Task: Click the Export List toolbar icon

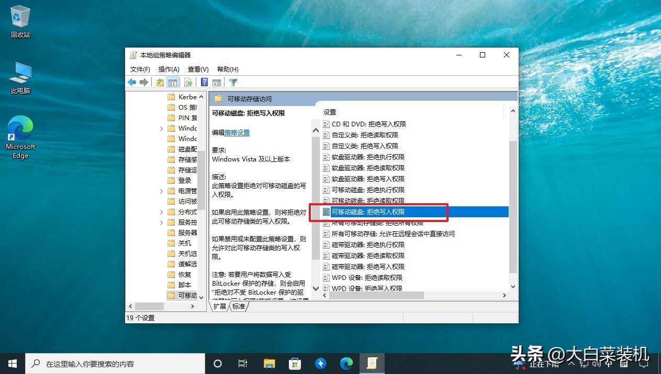Action: click(188, 83)
